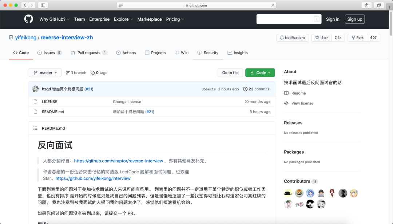The image size is (393, 224).
Task: Go back with Safari's back arrow
Action: point(25,5)
